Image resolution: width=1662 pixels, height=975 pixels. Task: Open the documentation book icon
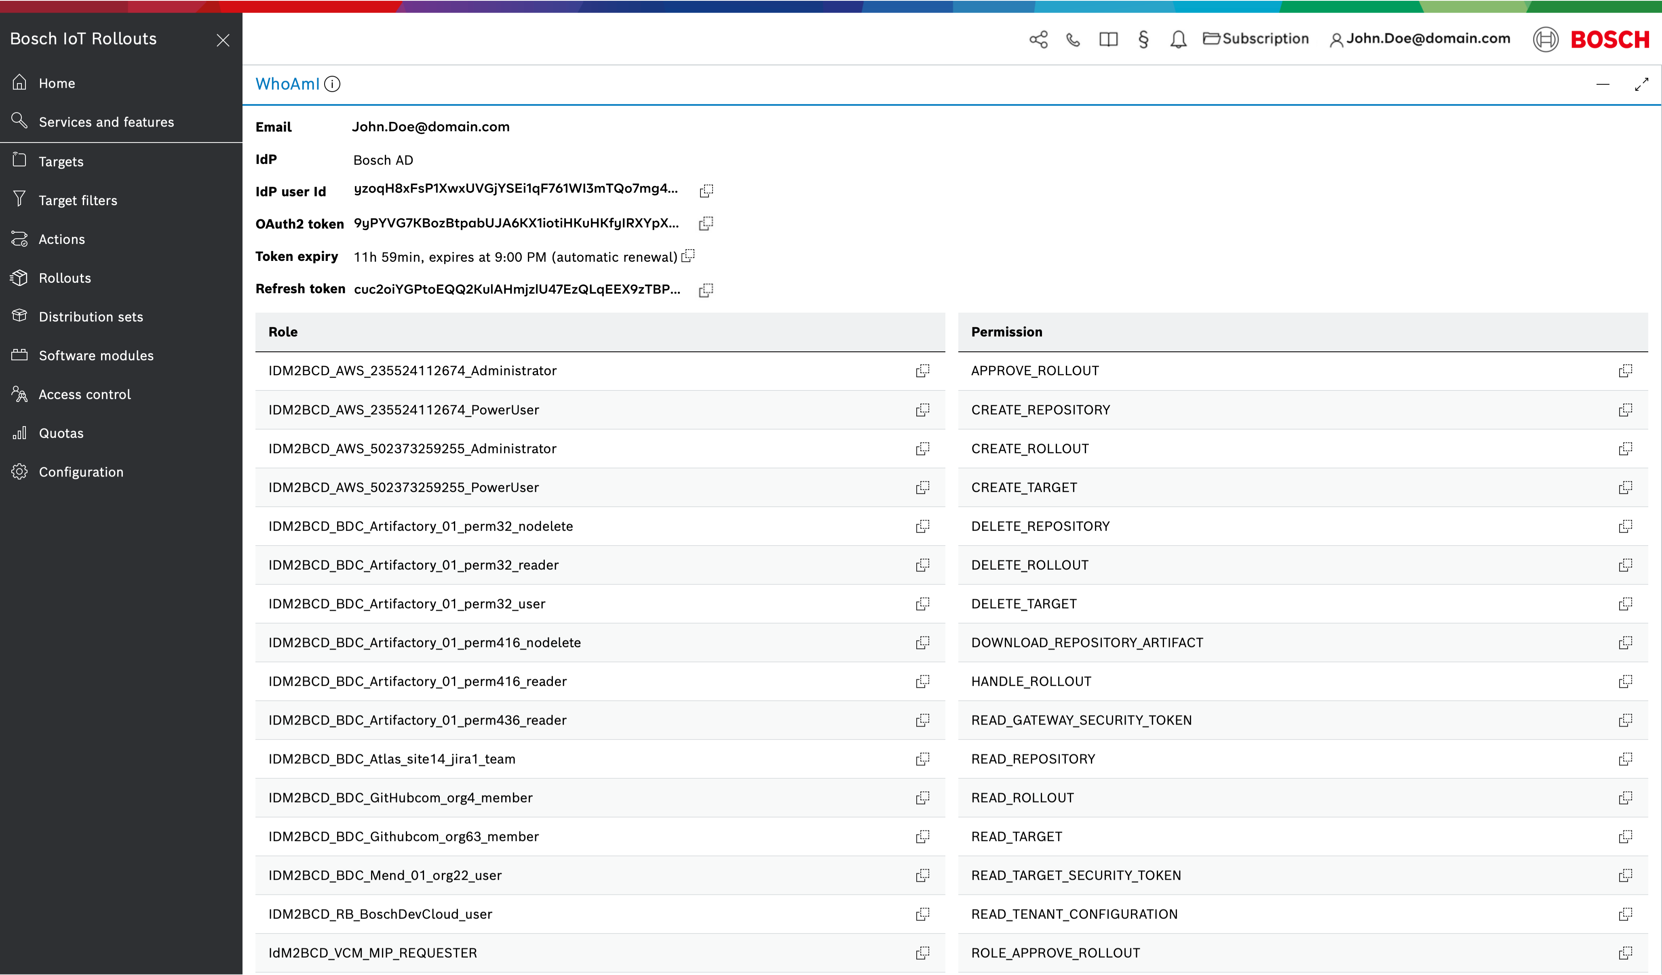pos(1108,40)
